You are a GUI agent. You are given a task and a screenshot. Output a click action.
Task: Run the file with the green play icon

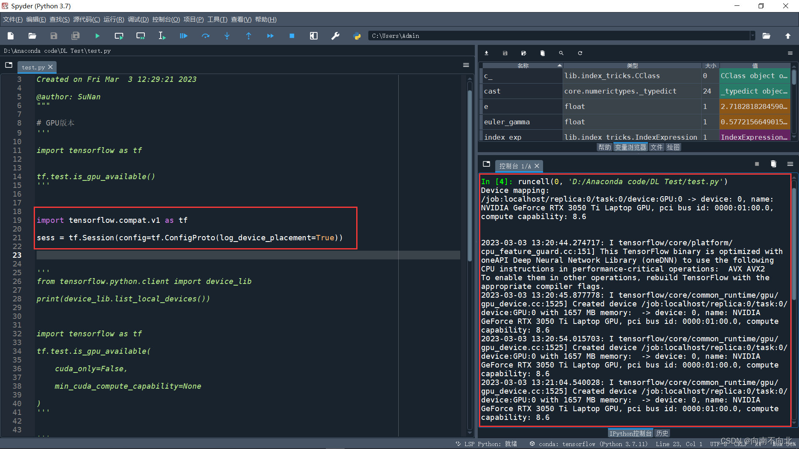click(97, 36)
